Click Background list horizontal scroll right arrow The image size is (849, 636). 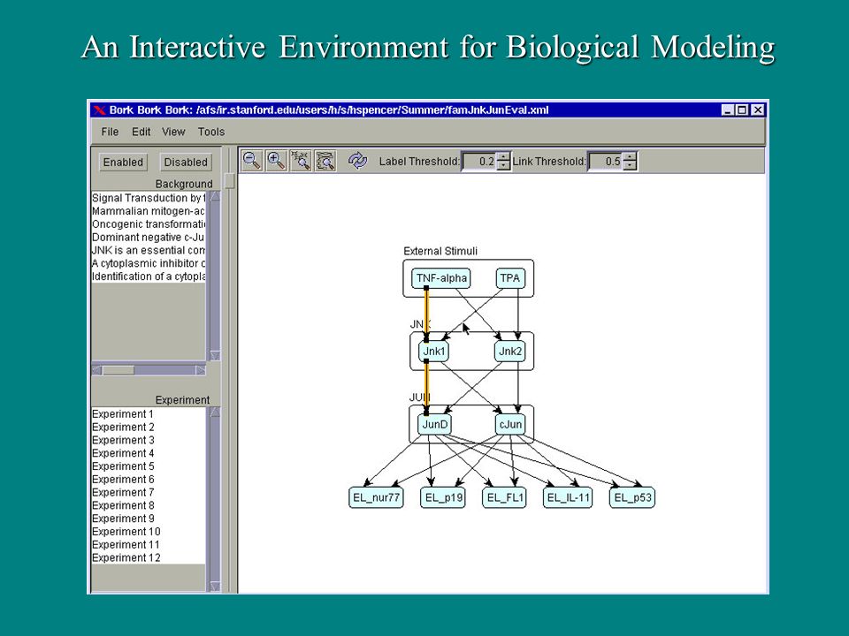pyautogui.click(x=201, y=370)
